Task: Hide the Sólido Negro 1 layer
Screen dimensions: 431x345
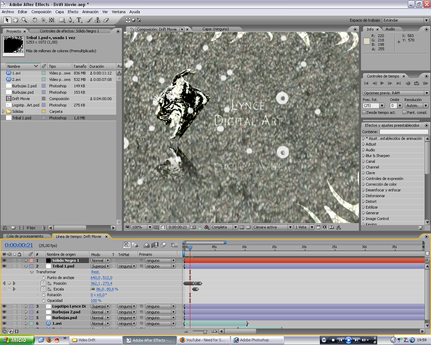Action: [4, 260]
